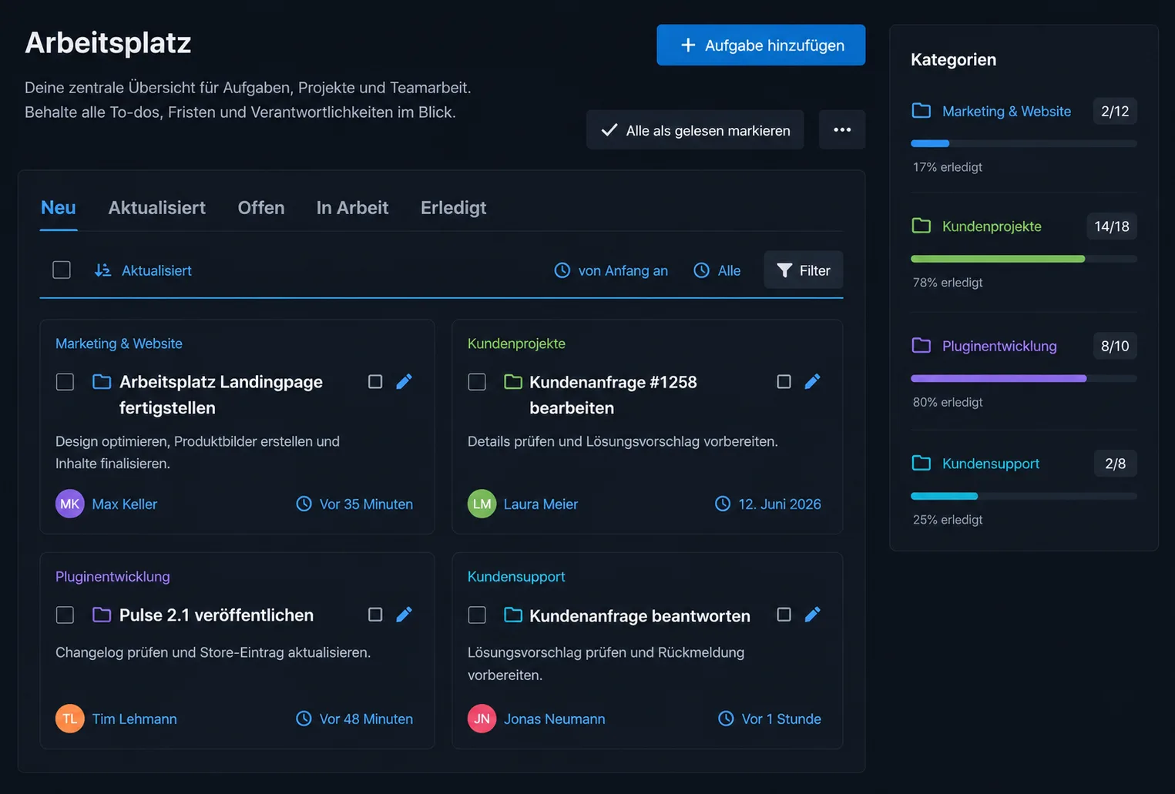Toggle small square box on Kundenanfrage #1258 card

coord(784,381)
